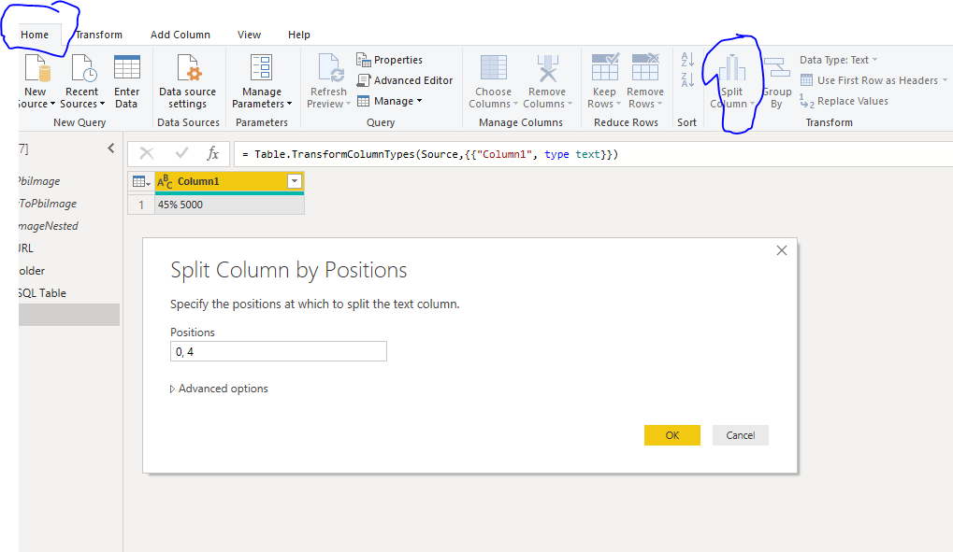Switch to the View tab
Viewport: 953px width, 552px height.
(x=249, y=35)
